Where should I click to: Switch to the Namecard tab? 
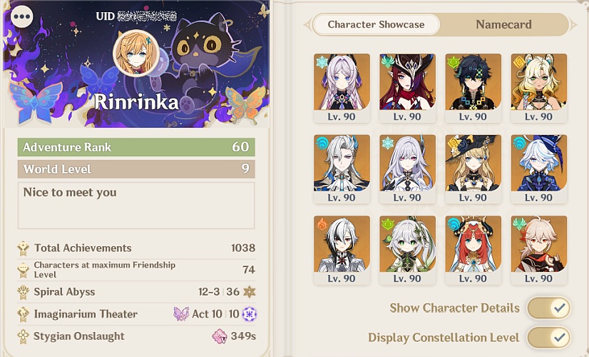coord(503,24)
